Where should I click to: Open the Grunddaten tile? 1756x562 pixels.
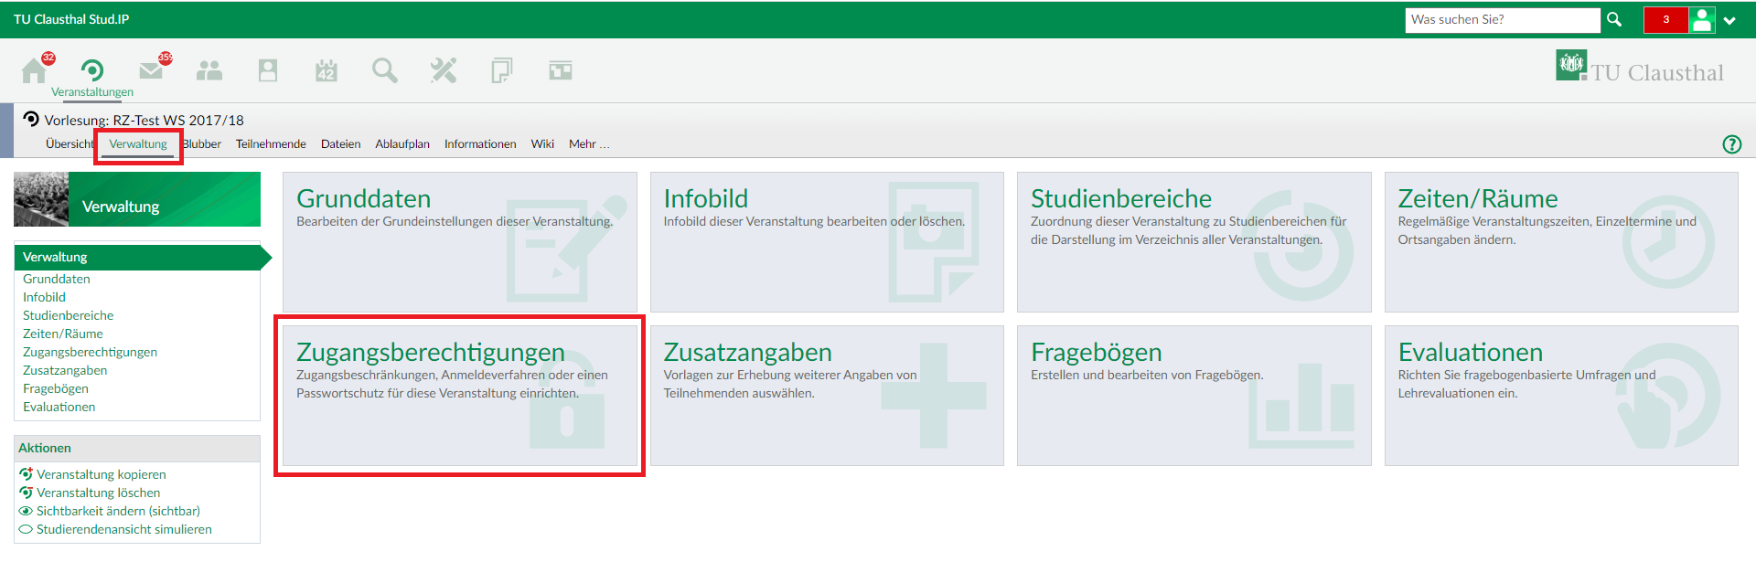[459, 241]
